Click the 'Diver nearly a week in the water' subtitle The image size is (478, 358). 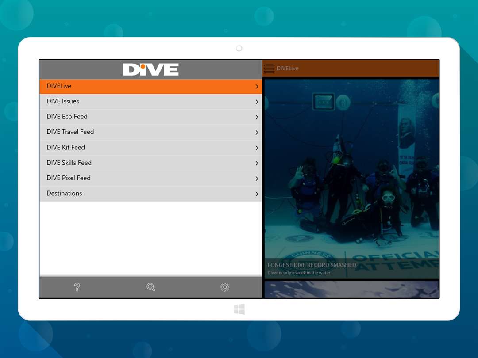[x=299, y=273]
